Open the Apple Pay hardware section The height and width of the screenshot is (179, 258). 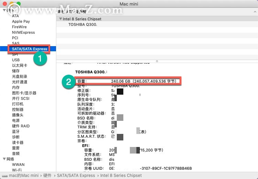tap(21, 21)
